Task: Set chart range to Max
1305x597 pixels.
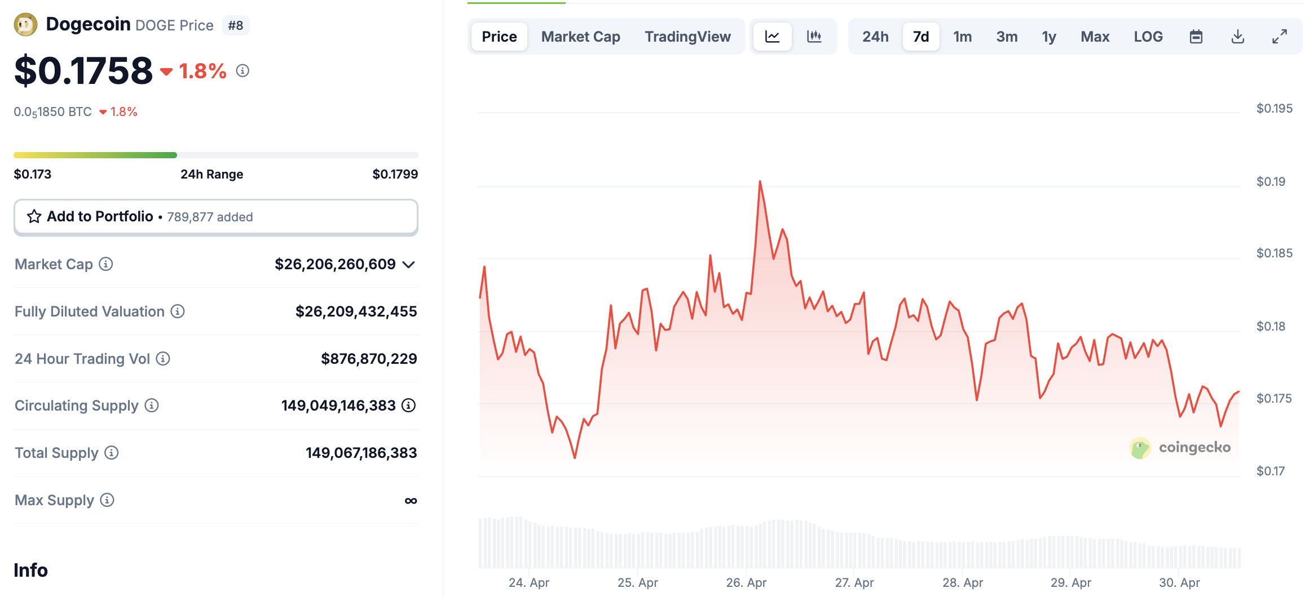Action: pyautogui.click(x=1095, y=37)
